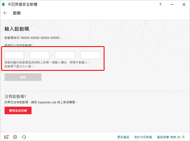The image size is (190, 141).
Task: Click the 沒有啟動碼? heading
Action: [15, 97]
